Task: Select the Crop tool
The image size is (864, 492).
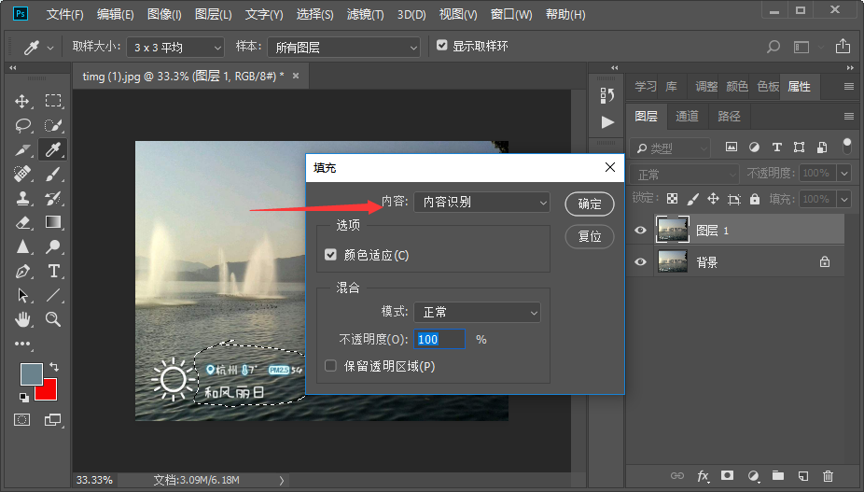Action: click(x=22, y=149)
